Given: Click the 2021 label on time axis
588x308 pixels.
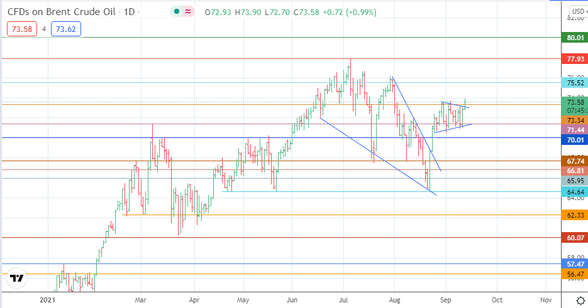Looking at the screenshot, I should click(x=48, y=300).
